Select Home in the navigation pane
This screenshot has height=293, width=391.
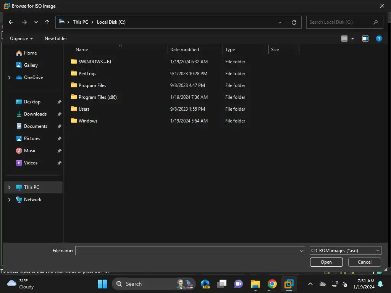[30, 53]
